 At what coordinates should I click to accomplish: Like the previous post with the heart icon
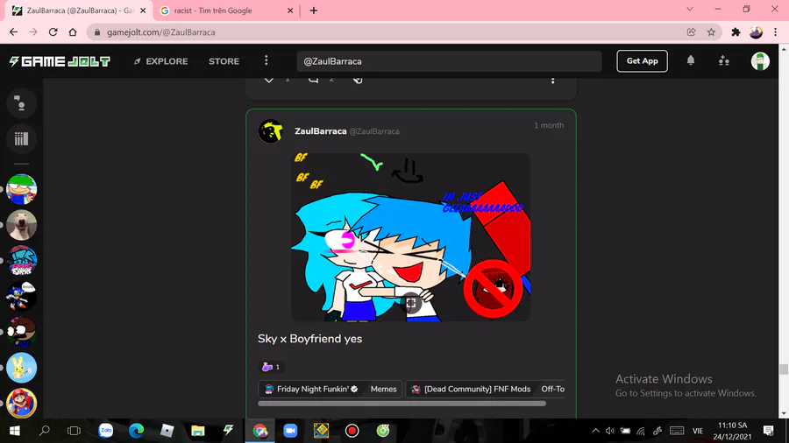[x=269, y=80]
